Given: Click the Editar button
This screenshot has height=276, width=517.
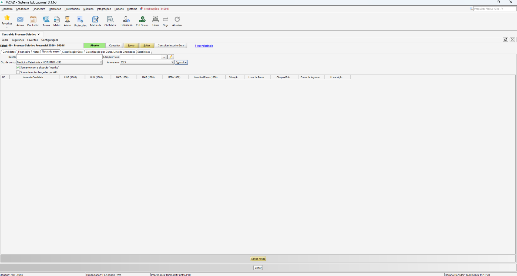Looking at the screenshot, I should tap(147, 46).
